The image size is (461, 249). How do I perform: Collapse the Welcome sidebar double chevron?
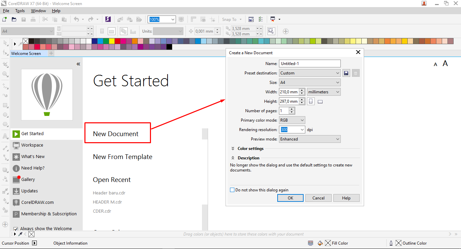tap(78, 64)
